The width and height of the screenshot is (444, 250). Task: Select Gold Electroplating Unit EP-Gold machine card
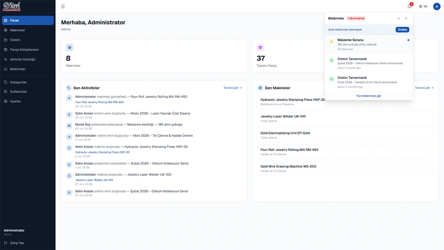click(x=345, y=135)
